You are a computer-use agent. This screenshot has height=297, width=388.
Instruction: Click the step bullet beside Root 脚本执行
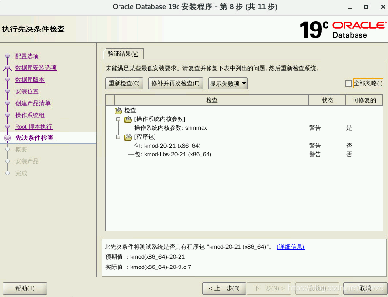(x=8, y=127)
